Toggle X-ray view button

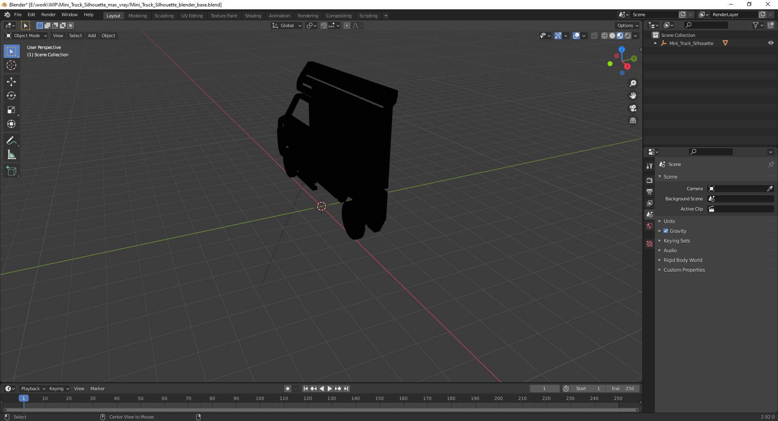pos(594,36)
